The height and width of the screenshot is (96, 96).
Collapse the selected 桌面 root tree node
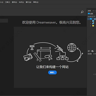(88, 19)
